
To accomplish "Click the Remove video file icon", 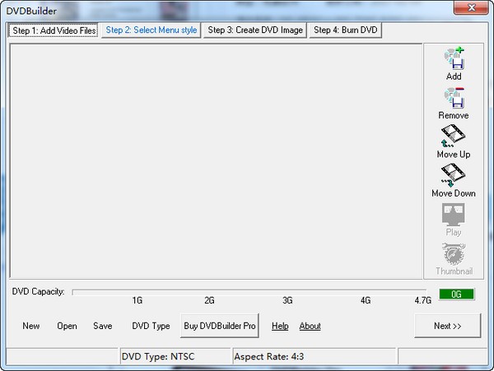I will tap(454, 98).
